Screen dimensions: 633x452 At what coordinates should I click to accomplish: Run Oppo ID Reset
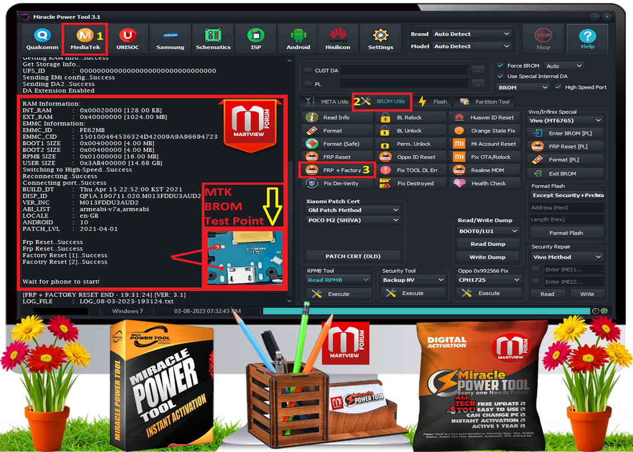coord(411,157)
